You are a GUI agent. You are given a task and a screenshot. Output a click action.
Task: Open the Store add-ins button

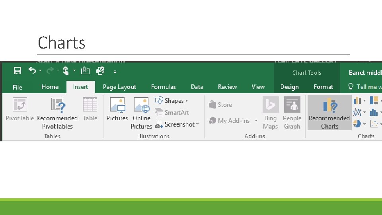pos(220,105)
